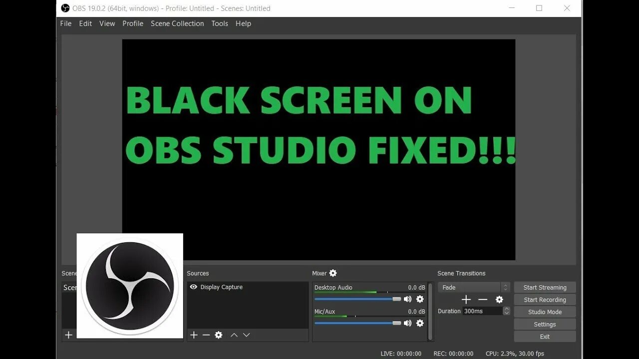Open the Fade transition dropdown
The height and width of the screenshot is (359, 639).
point(474,287)
